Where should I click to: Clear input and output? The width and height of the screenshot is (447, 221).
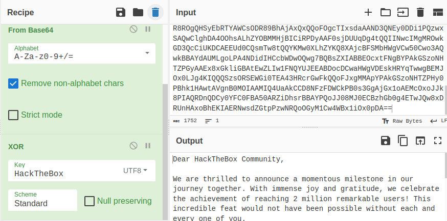420,12
